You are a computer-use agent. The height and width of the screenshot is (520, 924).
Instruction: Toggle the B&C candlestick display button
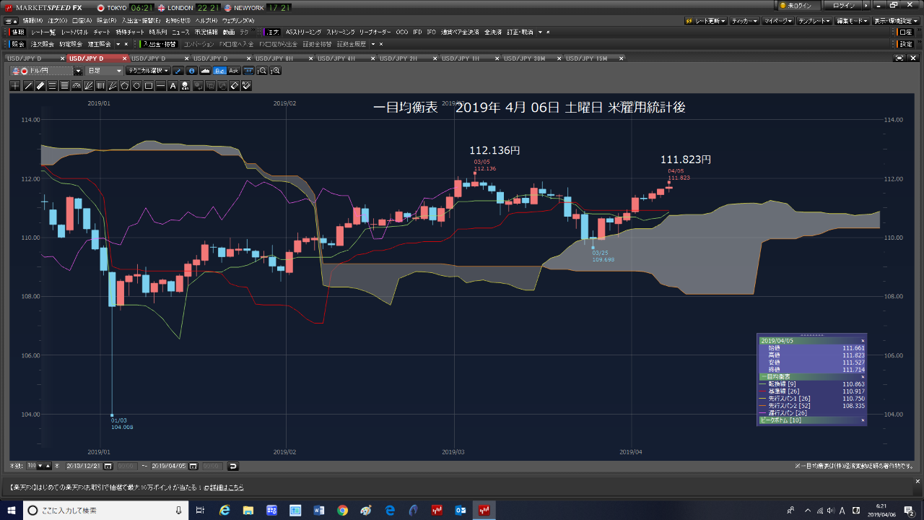pyautogui.click(x=218, y=71)
